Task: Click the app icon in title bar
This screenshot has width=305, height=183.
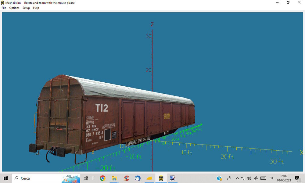Action: pyautogui.click(x=2, y=3)
